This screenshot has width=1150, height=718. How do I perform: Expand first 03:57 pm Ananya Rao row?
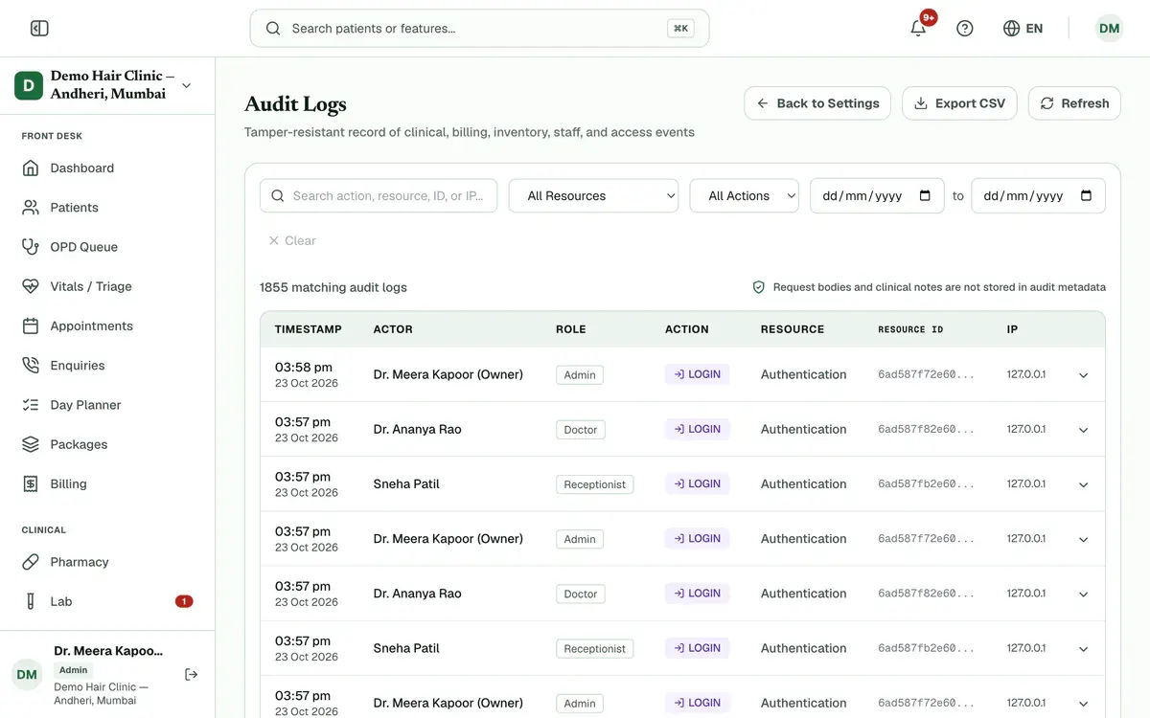pyautogui.click(x=1084, y=430)
